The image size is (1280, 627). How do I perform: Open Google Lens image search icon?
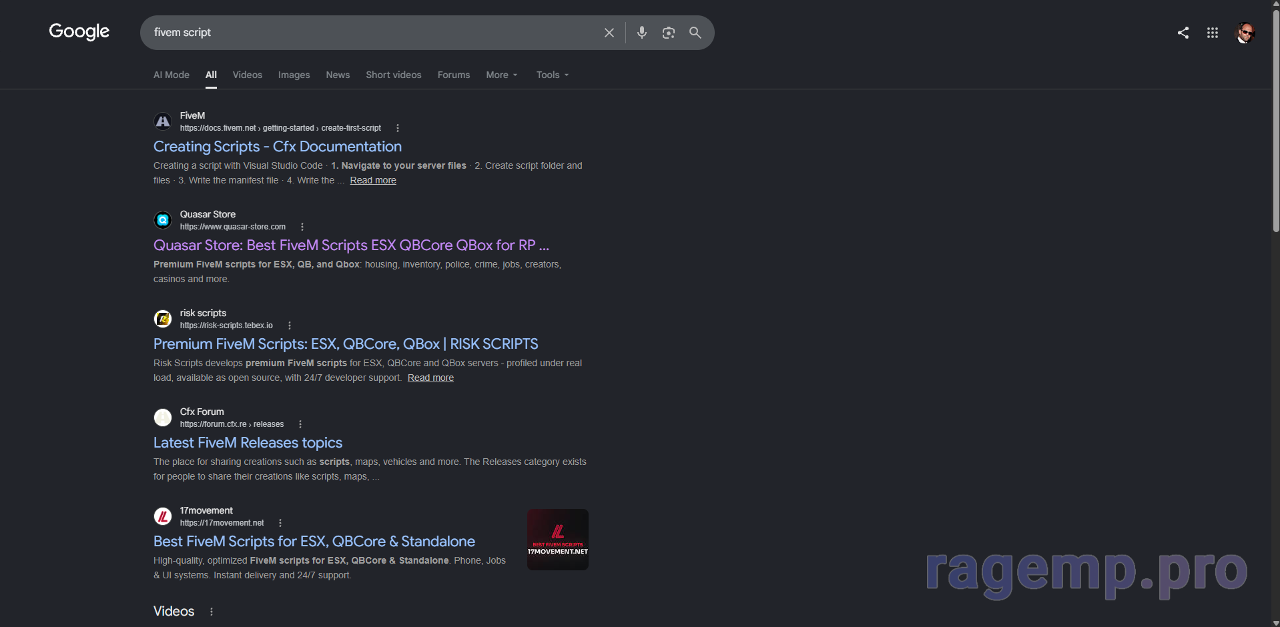click(x=668, y=33)
